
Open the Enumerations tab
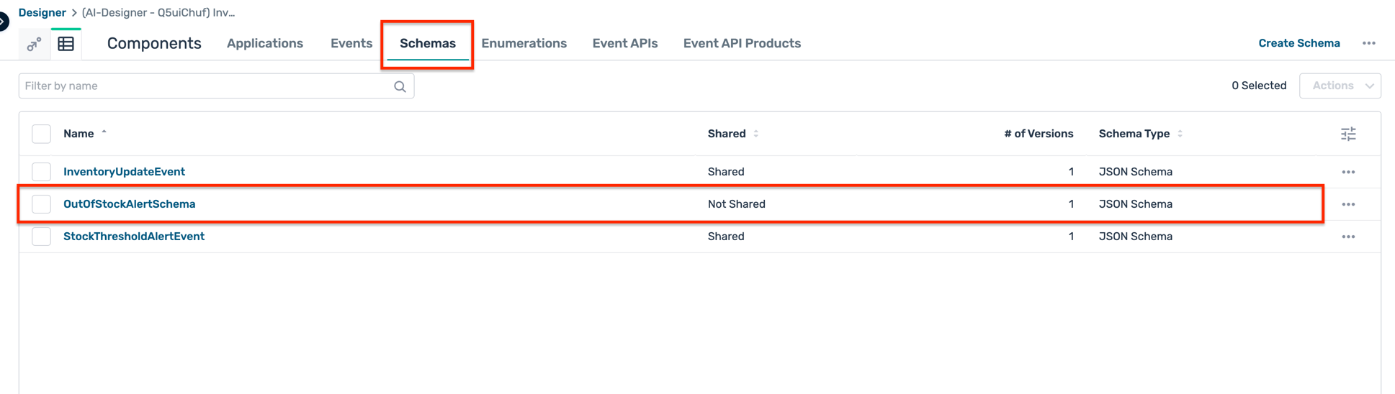[x=524, y=43]
